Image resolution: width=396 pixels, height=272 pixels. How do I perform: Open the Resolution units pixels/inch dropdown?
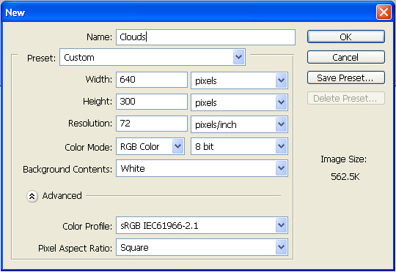pyautogui.click(x=239, y=124)
